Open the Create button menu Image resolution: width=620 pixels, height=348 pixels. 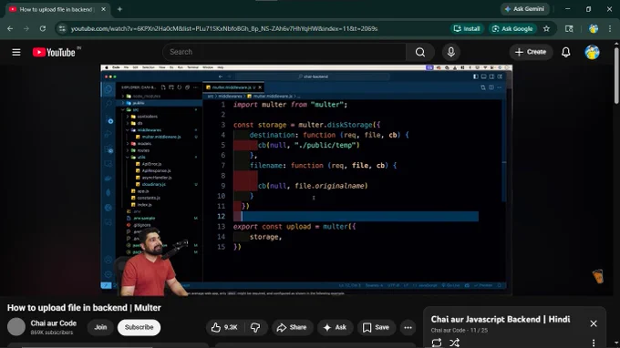click(531, 52)
